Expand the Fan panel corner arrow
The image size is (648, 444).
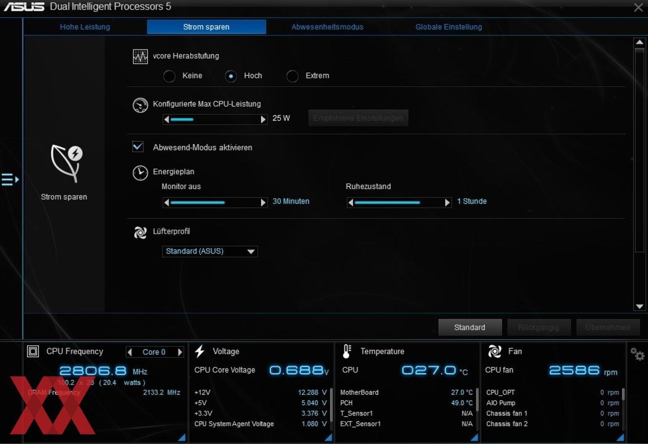coord(620,437)
